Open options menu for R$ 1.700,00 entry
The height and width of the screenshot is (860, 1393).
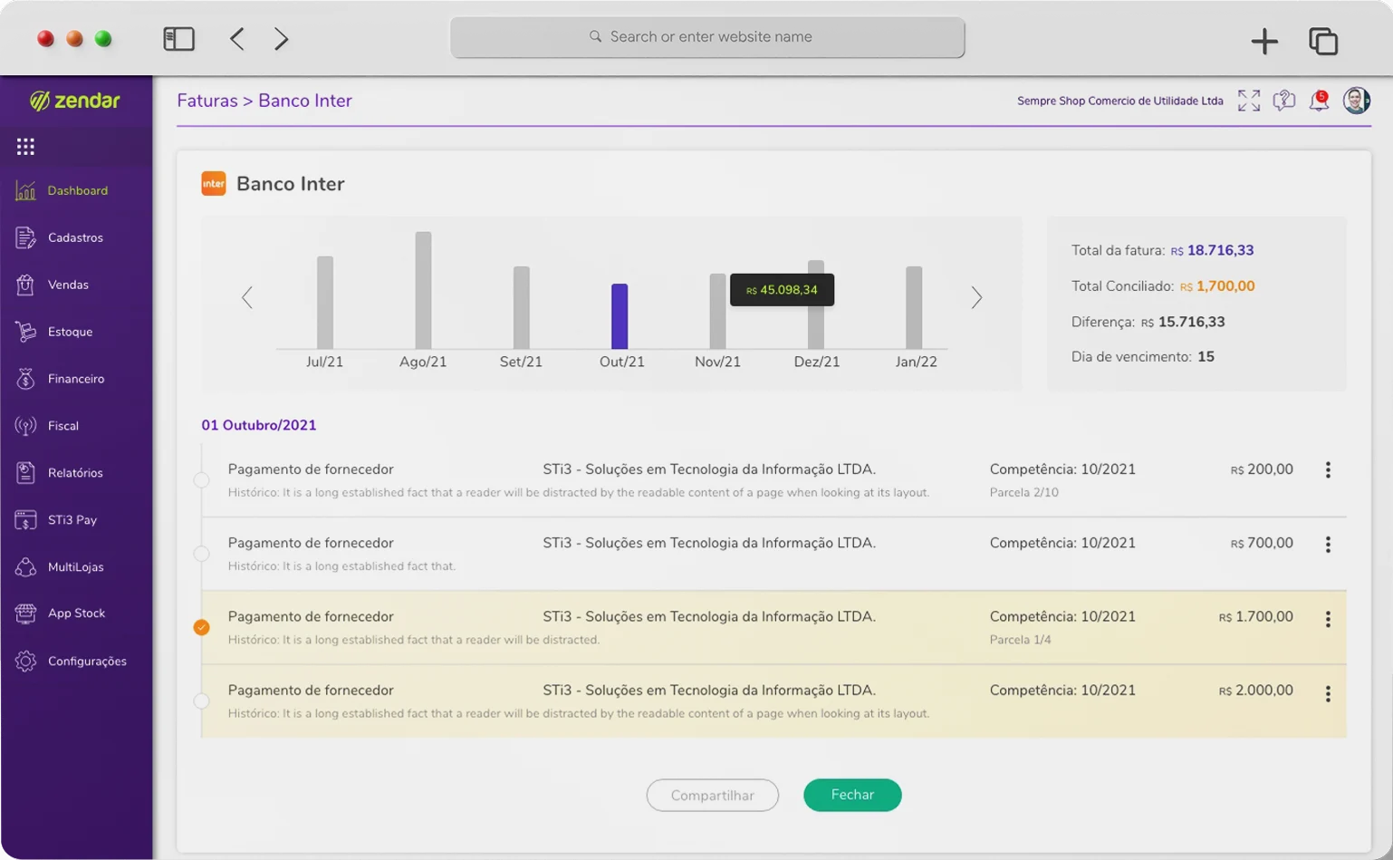(x=1328, y=619)
